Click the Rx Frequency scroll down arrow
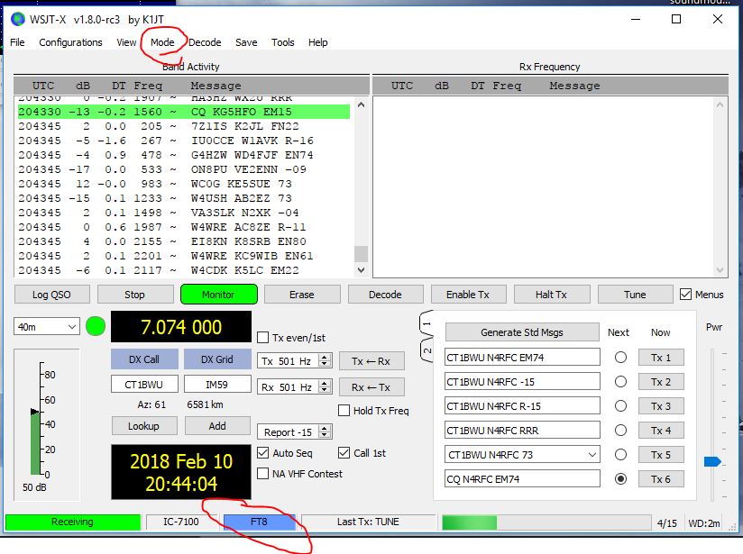Screen dimensions: 743x554 pyautogui.click(x=720, y=270)
